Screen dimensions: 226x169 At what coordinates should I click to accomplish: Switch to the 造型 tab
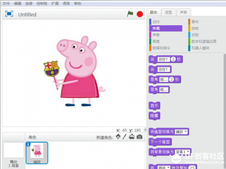169,12
